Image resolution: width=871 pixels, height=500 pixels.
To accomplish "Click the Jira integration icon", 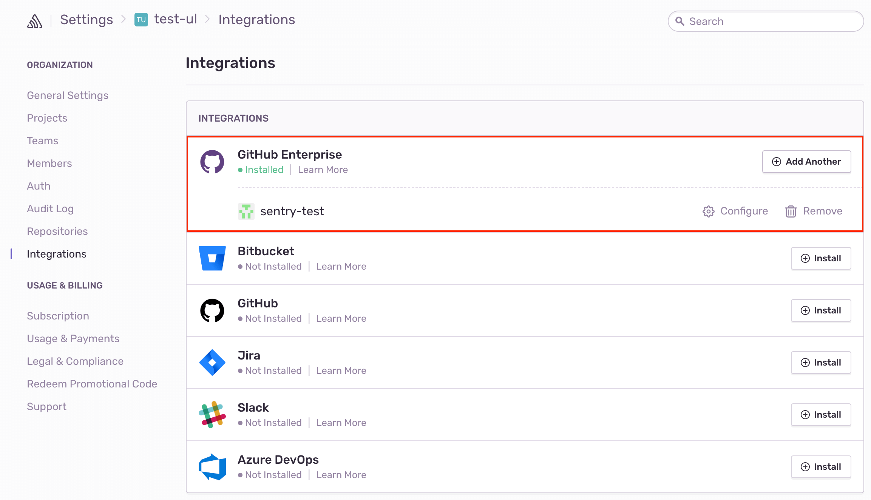I will tap(212, 362).
